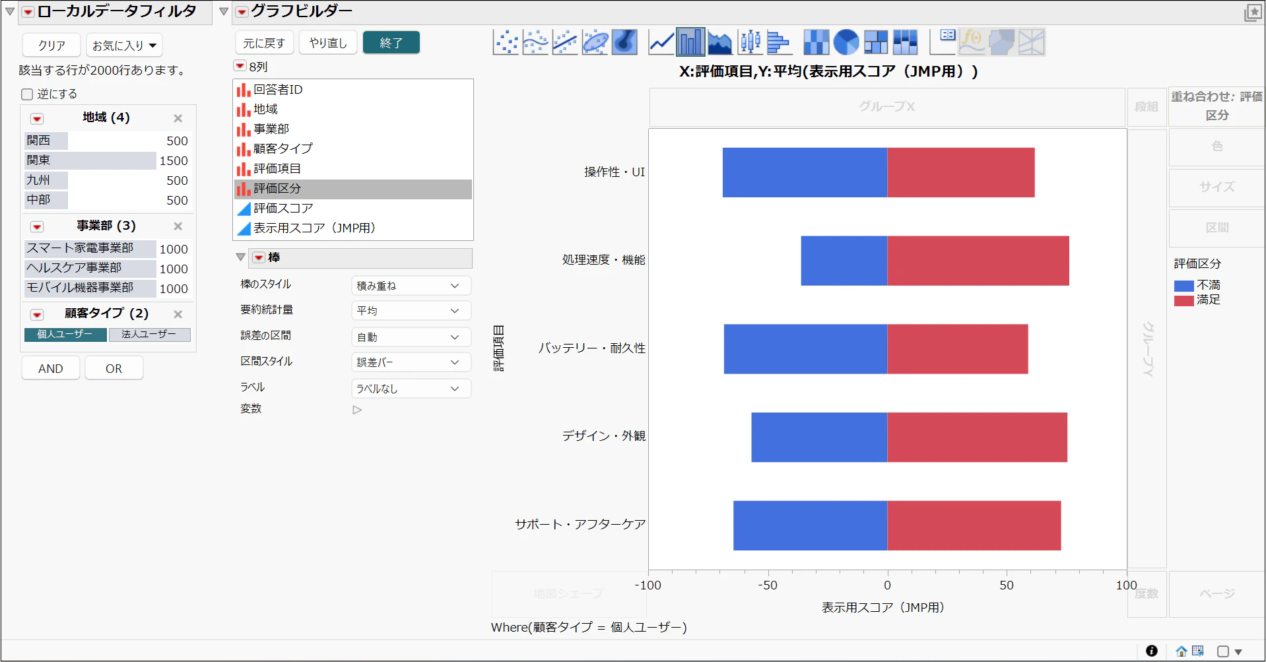Open the 8列 red triangle menu

click(240, 66)
